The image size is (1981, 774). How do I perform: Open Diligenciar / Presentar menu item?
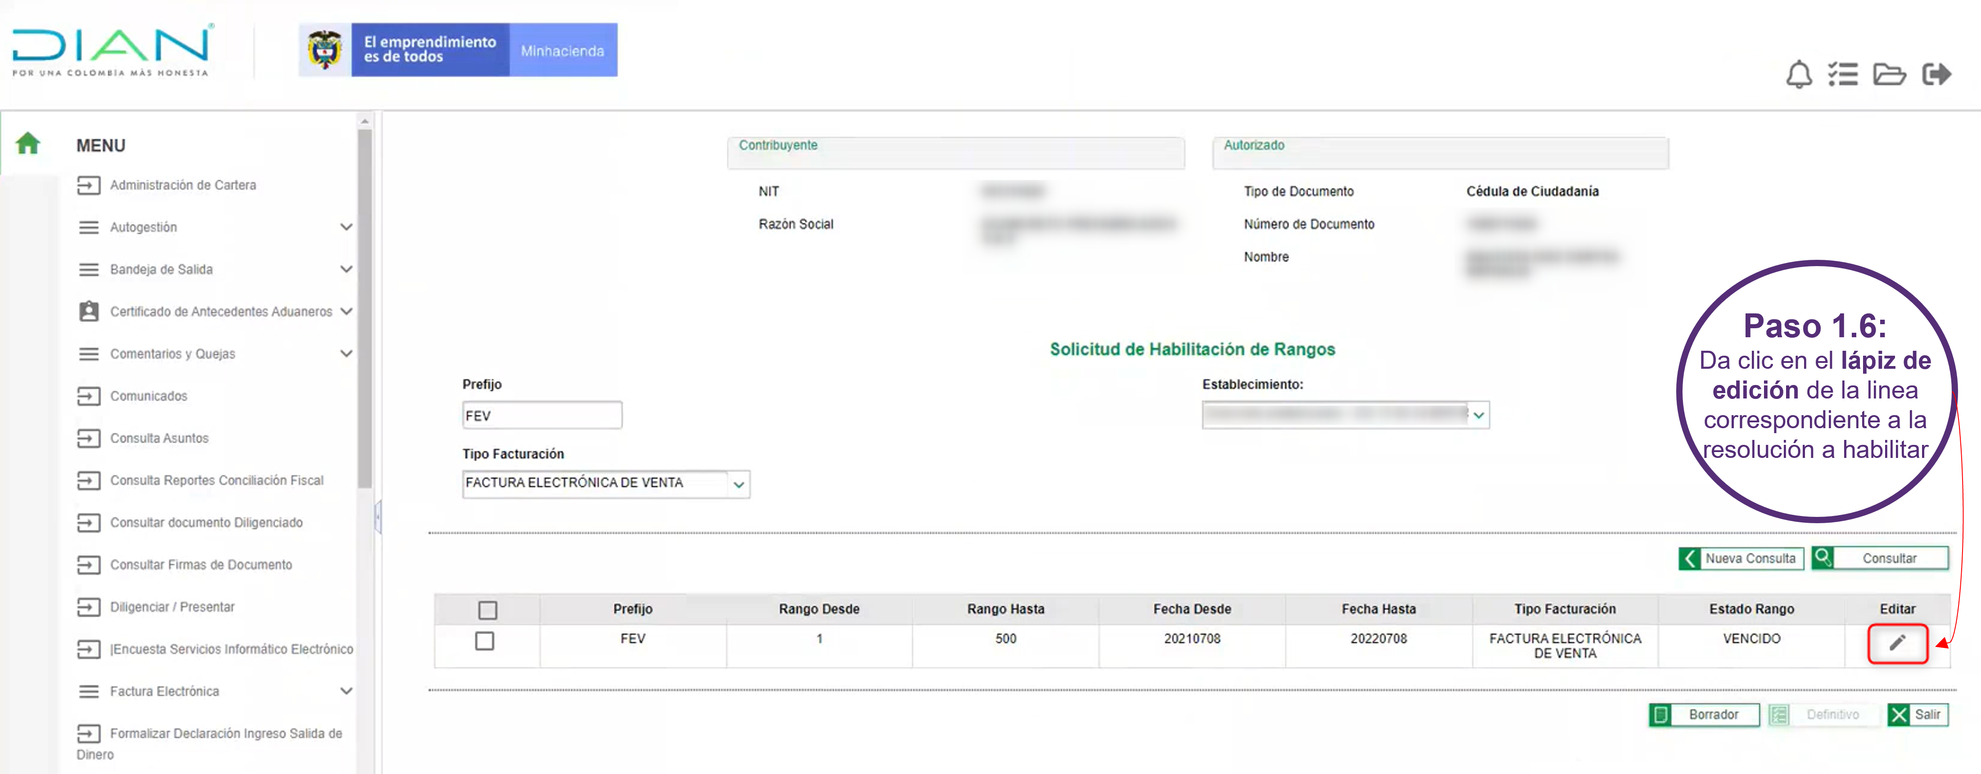point(172,606)
